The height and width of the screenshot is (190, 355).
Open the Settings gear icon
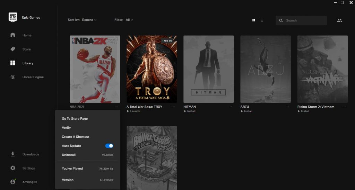pos(13,168)
